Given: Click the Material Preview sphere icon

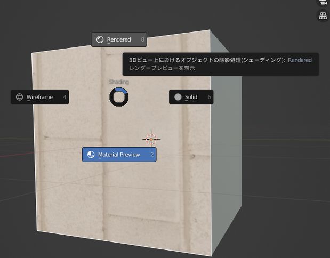Looking at the screenshot, I should (91, 155).
